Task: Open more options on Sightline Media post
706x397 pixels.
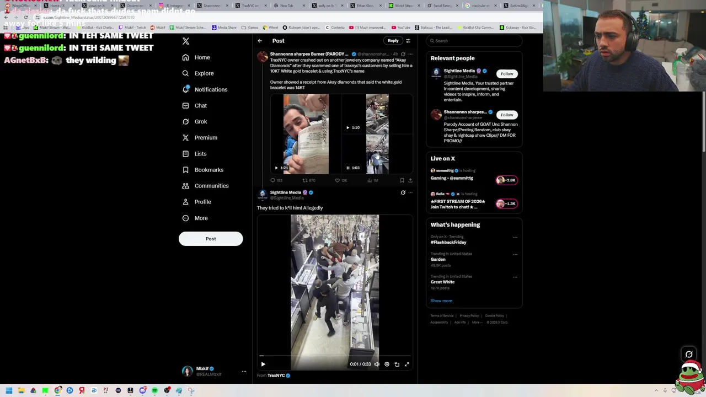Action: (410, 192)
